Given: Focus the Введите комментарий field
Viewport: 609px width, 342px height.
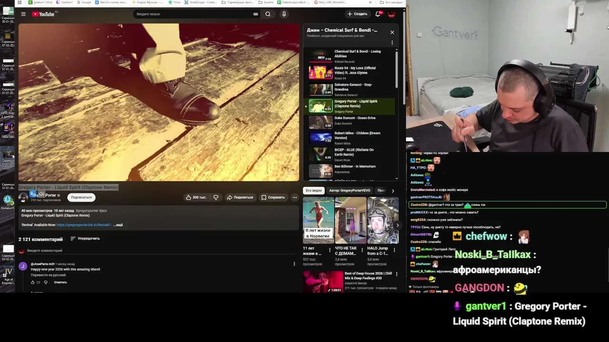Looking at the screenshot, I should (x=162, y=251).
